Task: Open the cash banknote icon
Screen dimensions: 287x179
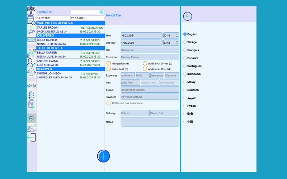Action: coord(31,40)
